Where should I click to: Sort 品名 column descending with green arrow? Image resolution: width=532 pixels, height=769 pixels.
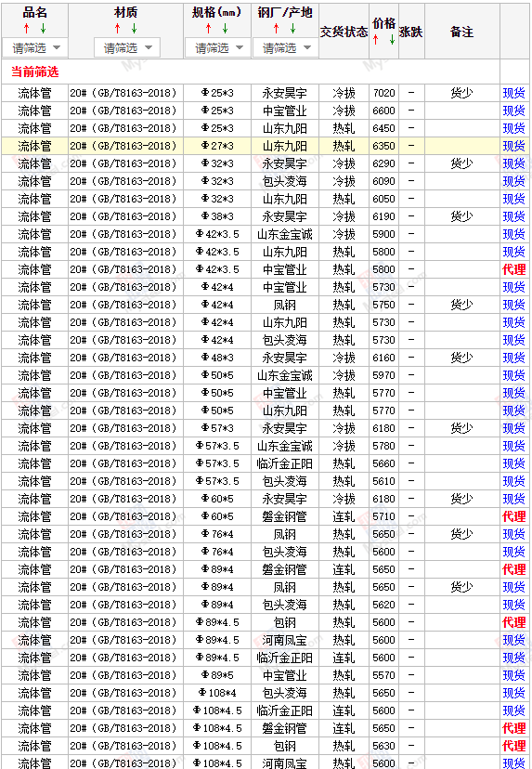coord(43,29)
